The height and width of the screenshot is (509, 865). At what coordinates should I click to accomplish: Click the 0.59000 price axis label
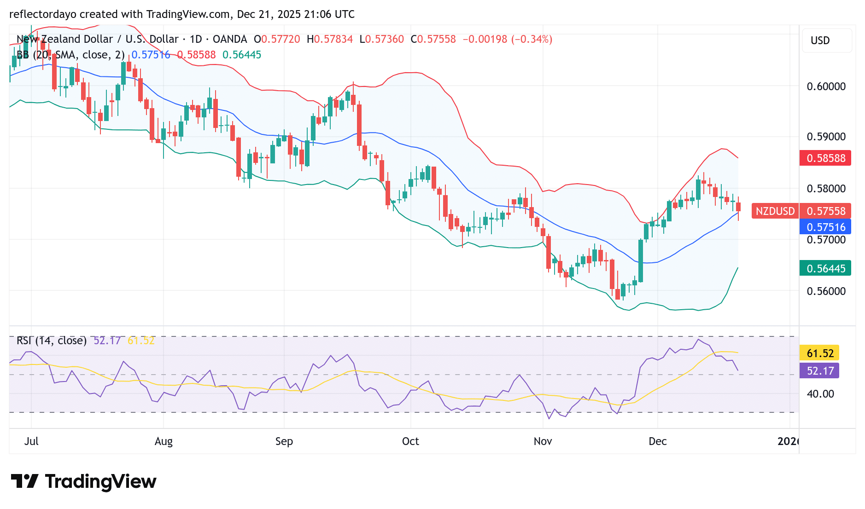[x=826, y=137]
